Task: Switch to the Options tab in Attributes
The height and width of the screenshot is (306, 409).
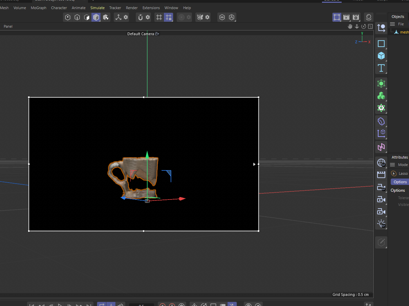Action: point(400,182)
